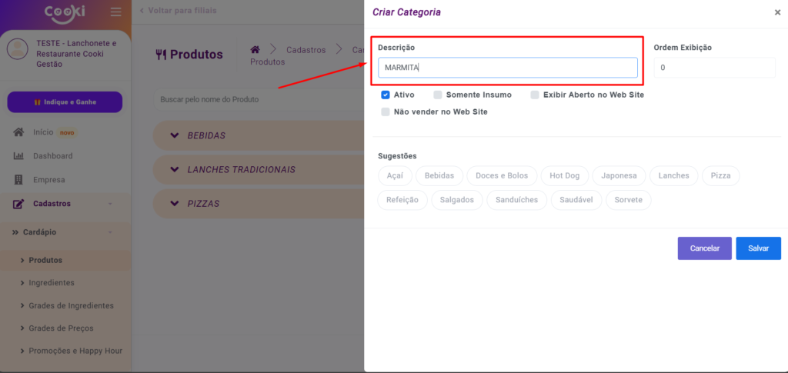The height and width of the screenshot is (373, 788).
Task: Expand the LANCHES TRADICIONAIS category
Action: click(x=173, y=169)
